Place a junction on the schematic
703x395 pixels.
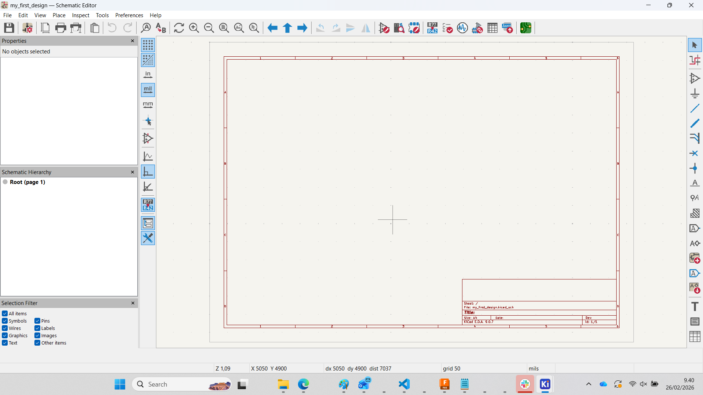click(x=695, y=168)
